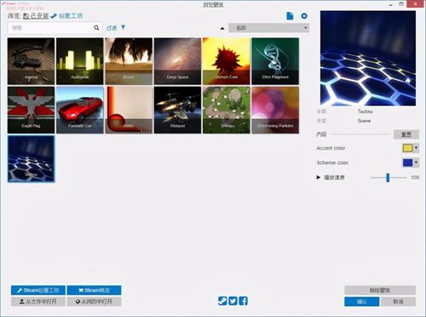Viewport: 426px width, 317px height.
Task: Click the Steam store button
Action: [x=94, y=290]
